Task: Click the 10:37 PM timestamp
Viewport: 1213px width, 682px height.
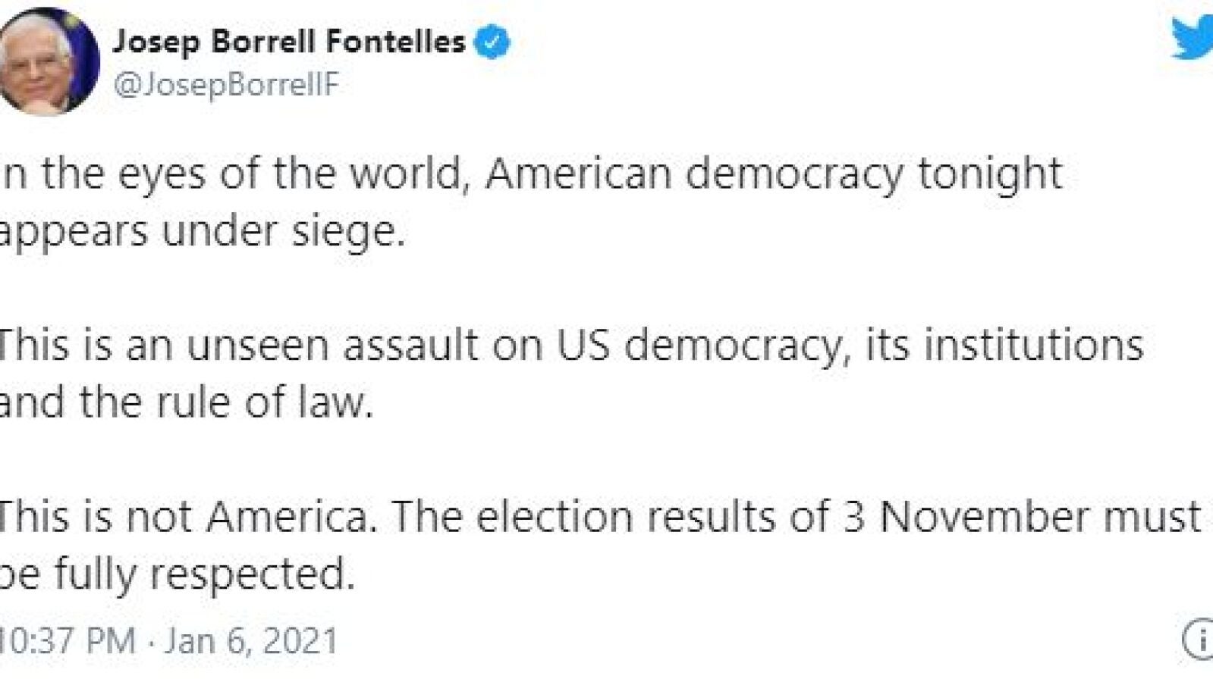Action: (68, 641)
